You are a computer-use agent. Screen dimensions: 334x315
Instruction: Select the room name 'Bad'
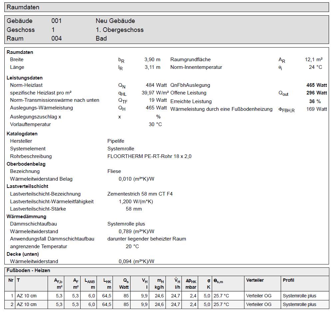point(101,39)
